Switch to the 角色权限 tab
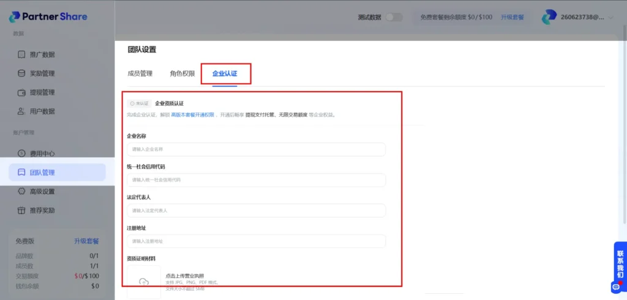 tap(182, 73)
